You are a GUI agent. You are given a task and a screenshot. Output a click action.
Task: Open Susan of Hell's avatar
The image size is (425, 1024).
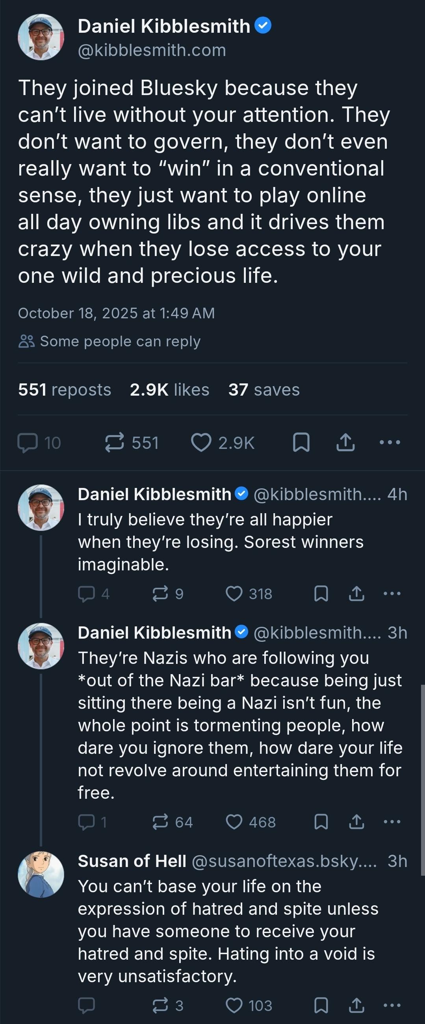click(41, 875)
